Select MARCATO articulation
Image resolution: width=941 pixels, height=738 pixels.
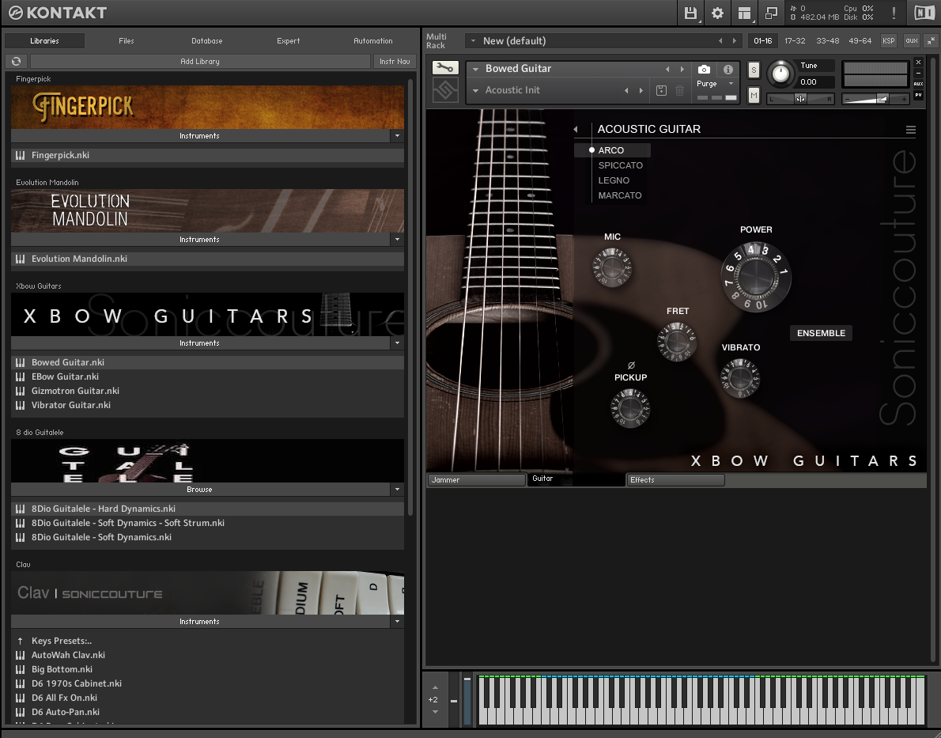[x=620, y=195]
